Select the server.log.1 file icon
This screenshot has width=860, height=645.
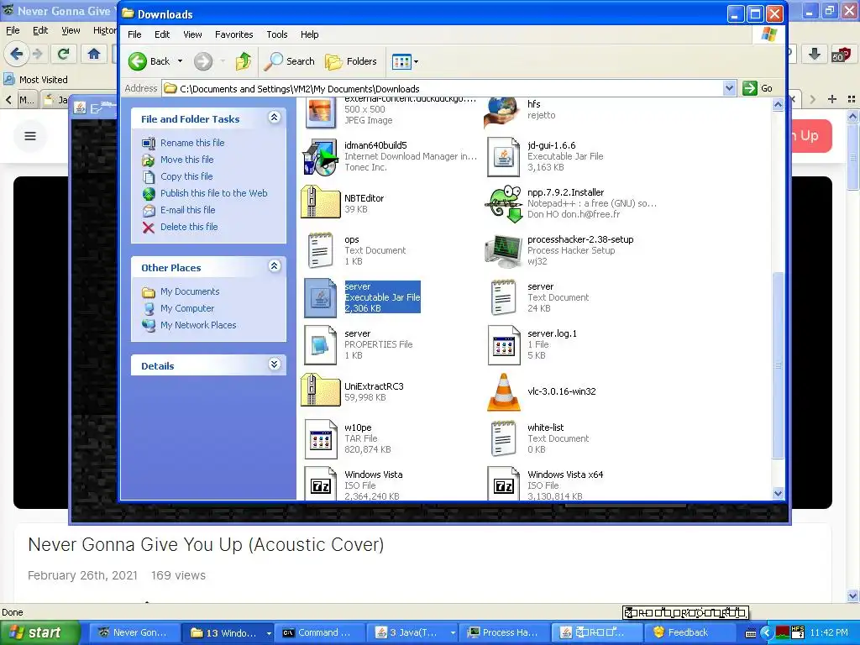[504, 345]
